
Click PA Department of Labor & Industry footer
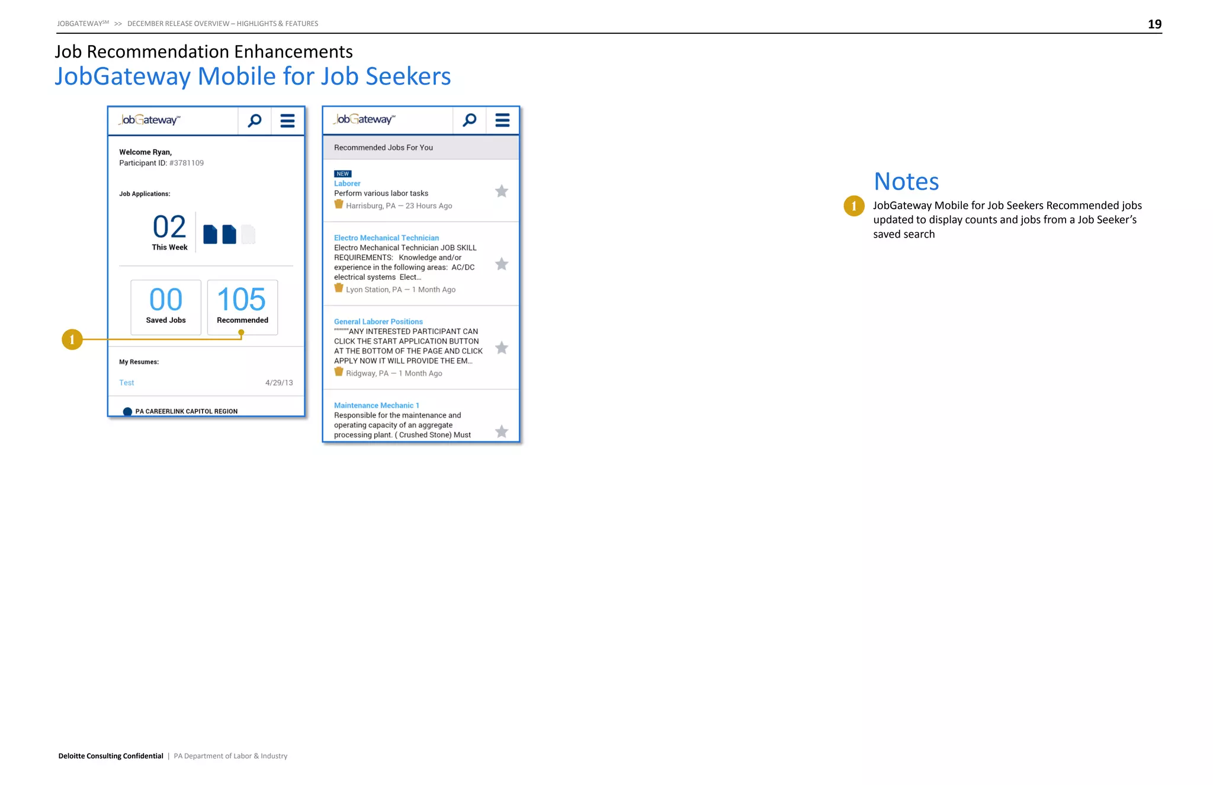(x=230, y=756)
